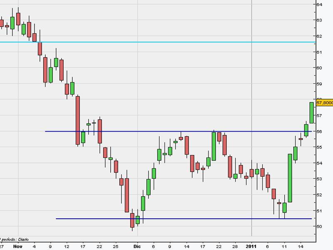Click the 'Nov' month label on time axis
Screen dimensions: 333x250
pos(17,246)
